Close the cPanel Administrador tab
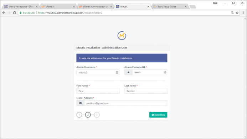 (111, 7)
